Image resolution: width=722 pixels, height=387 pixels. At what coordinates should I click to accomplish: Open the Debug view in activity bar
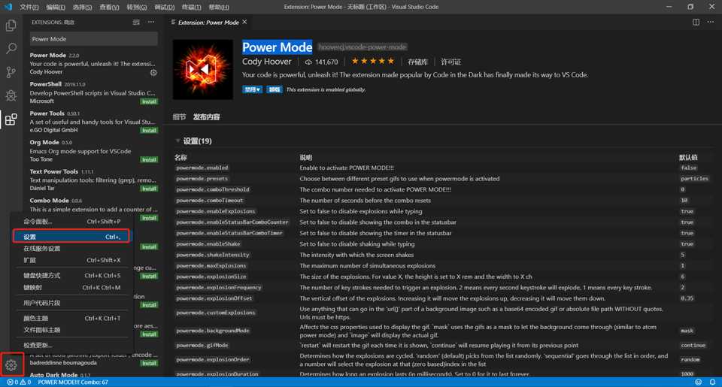point(11,95)
